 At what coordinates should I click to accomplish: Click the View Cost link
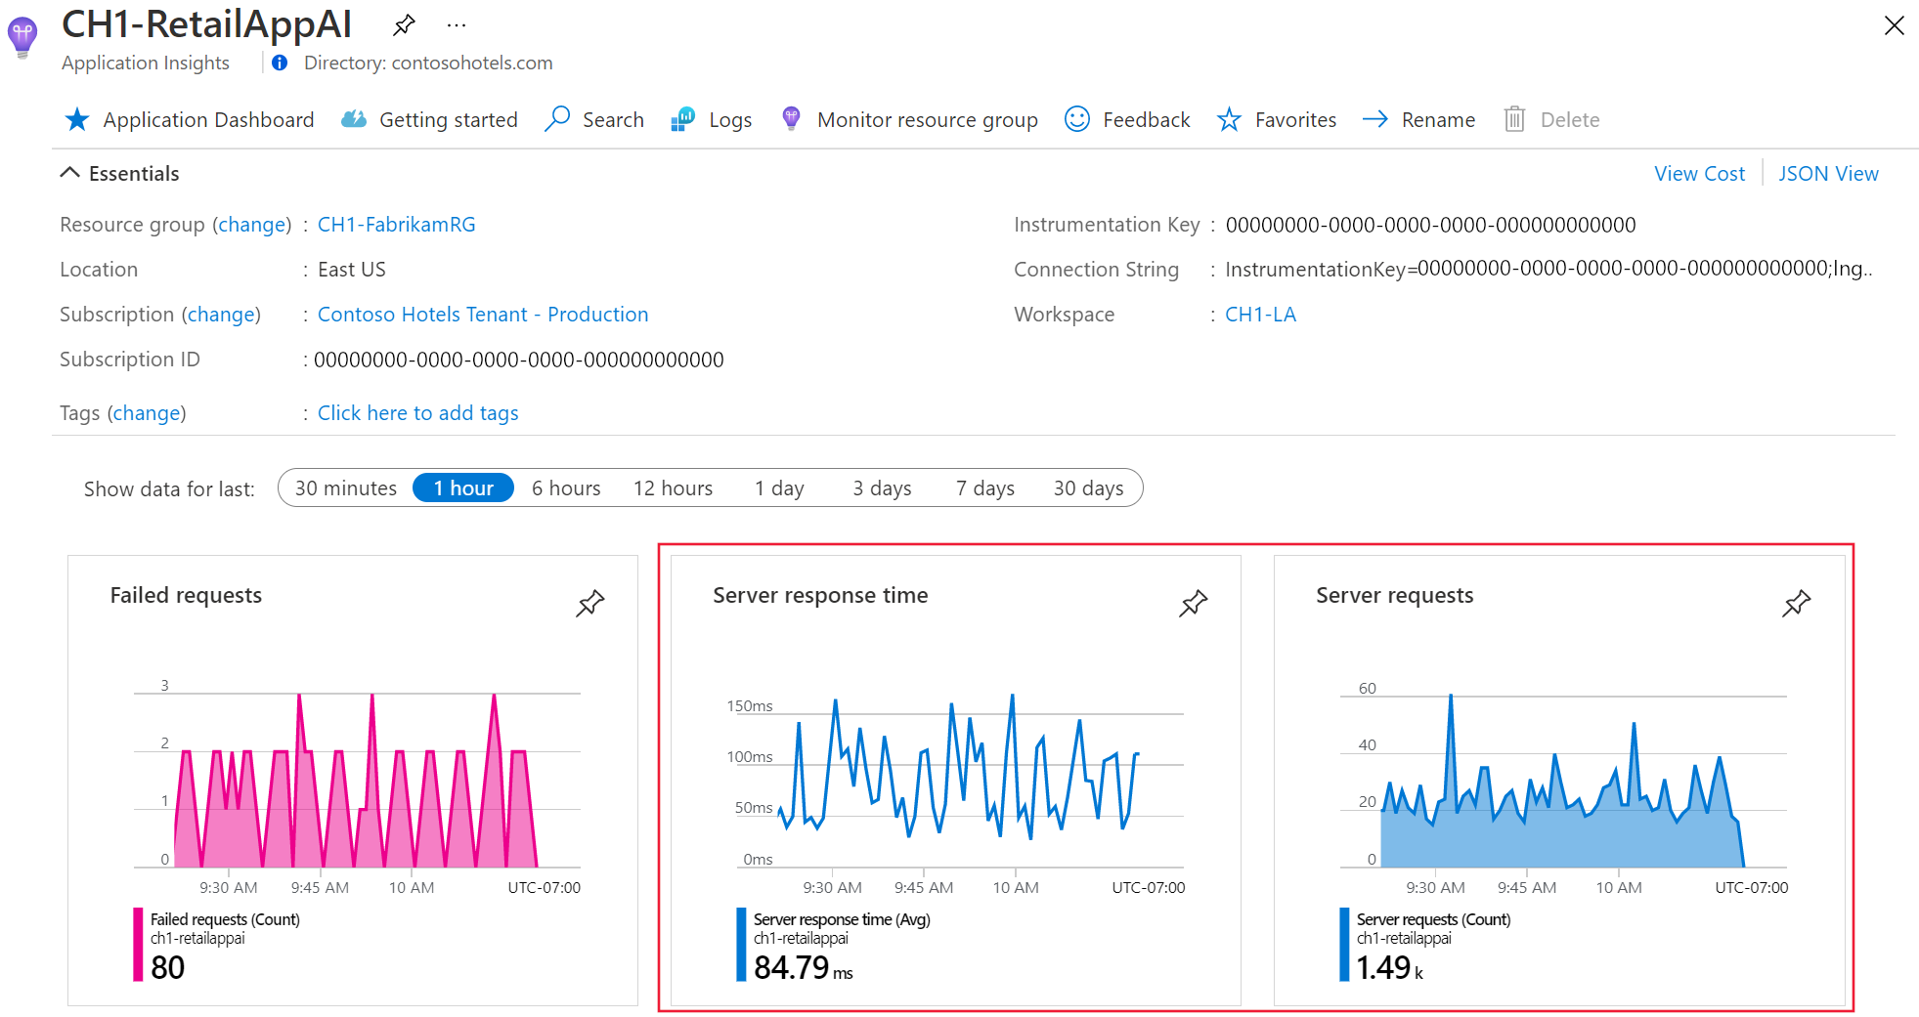pyautogui.click(x=1699, y=173)
